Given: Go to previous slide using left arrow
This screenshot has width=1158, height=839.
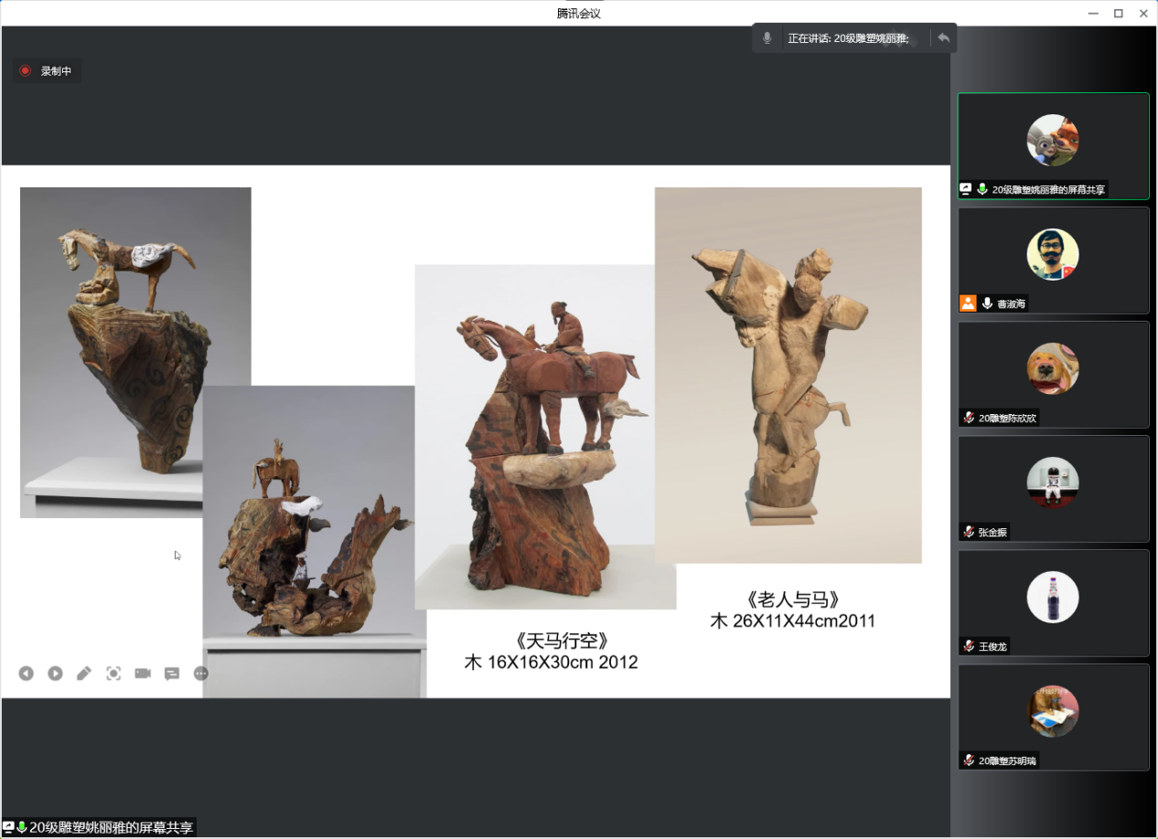Looking at the screenshot, I should (26, 674).
